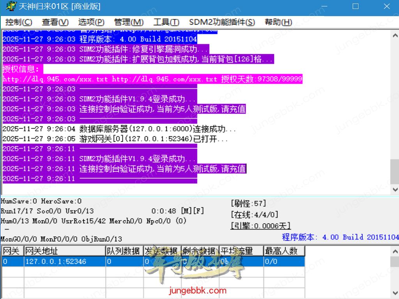
Task: Click the 引擎:0.0006天 status label
Action: (x=260, y=226)
